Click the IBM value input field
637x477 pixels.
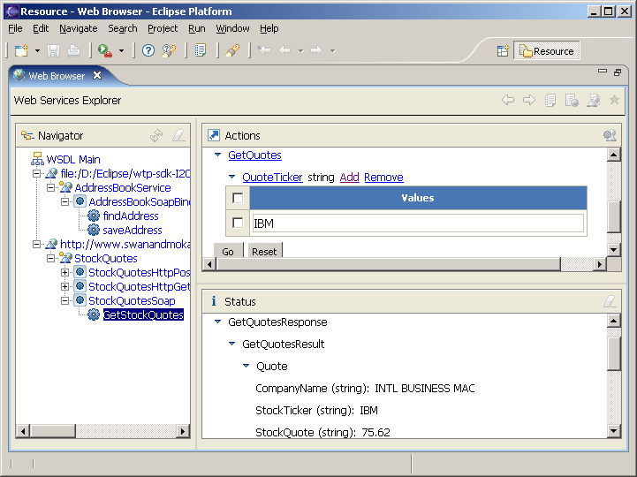coord(418,223)
